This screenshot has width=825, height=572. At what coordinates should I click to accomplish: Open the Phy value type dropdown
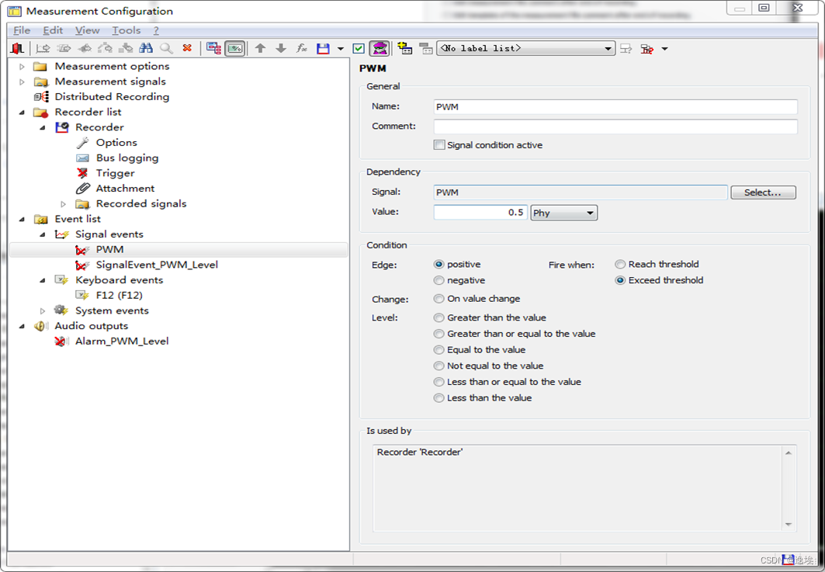click(564, 213)
